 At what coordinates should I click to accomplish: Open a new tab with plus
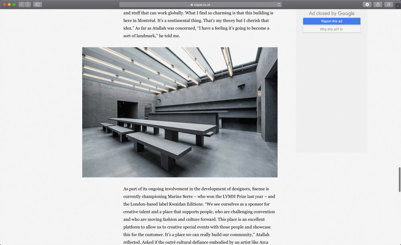398,6
